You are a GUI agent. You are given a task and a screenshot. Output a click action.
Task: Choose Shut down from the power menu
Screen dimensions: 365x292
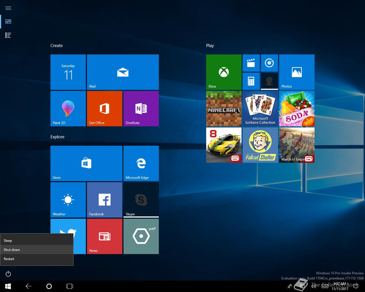point(37,250)
